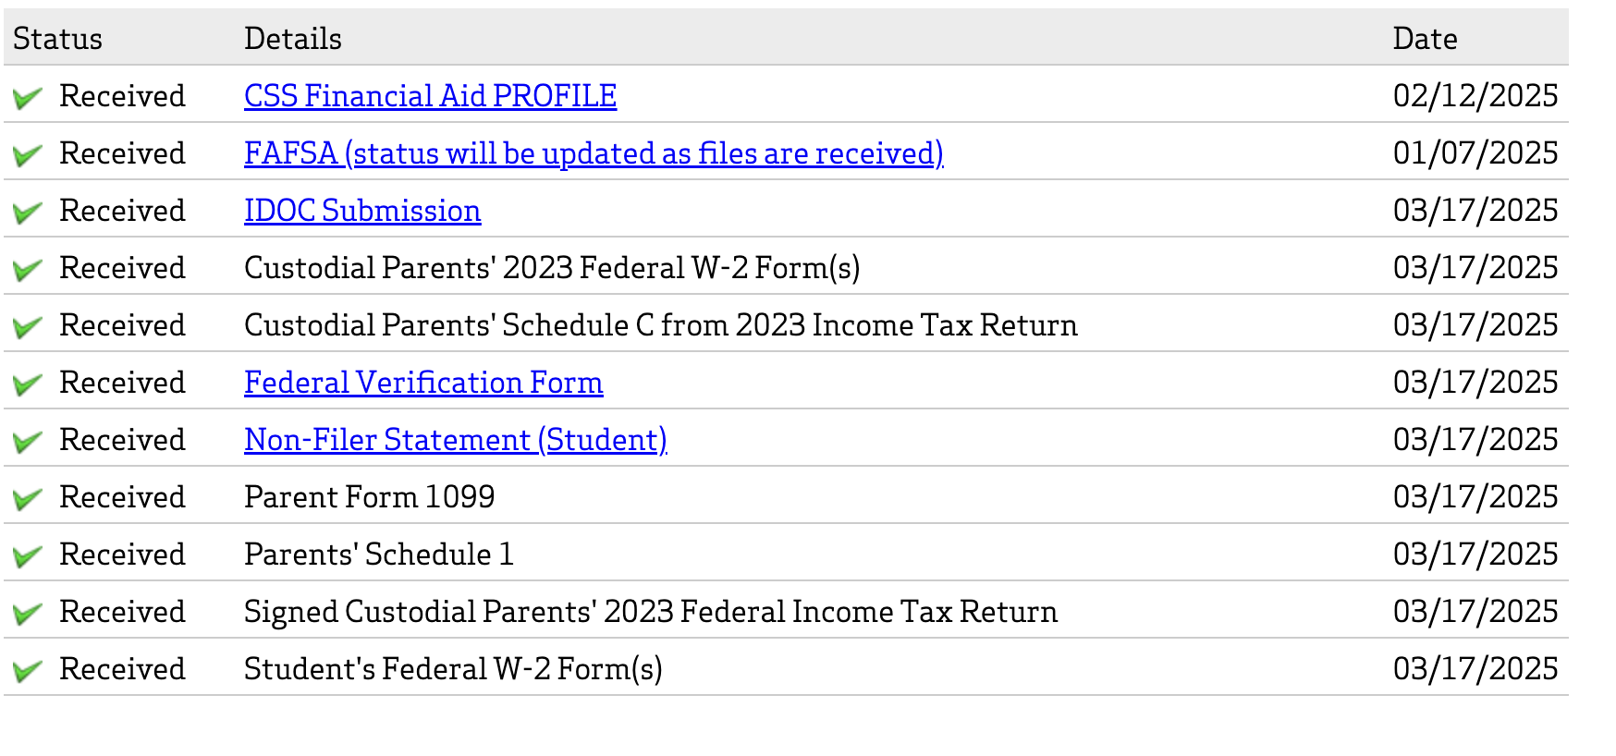Click checkmark icon for IDOC Submission
Image resolution: width=1616 pixels, height=756 pixels.
click(x=28, y=212)
